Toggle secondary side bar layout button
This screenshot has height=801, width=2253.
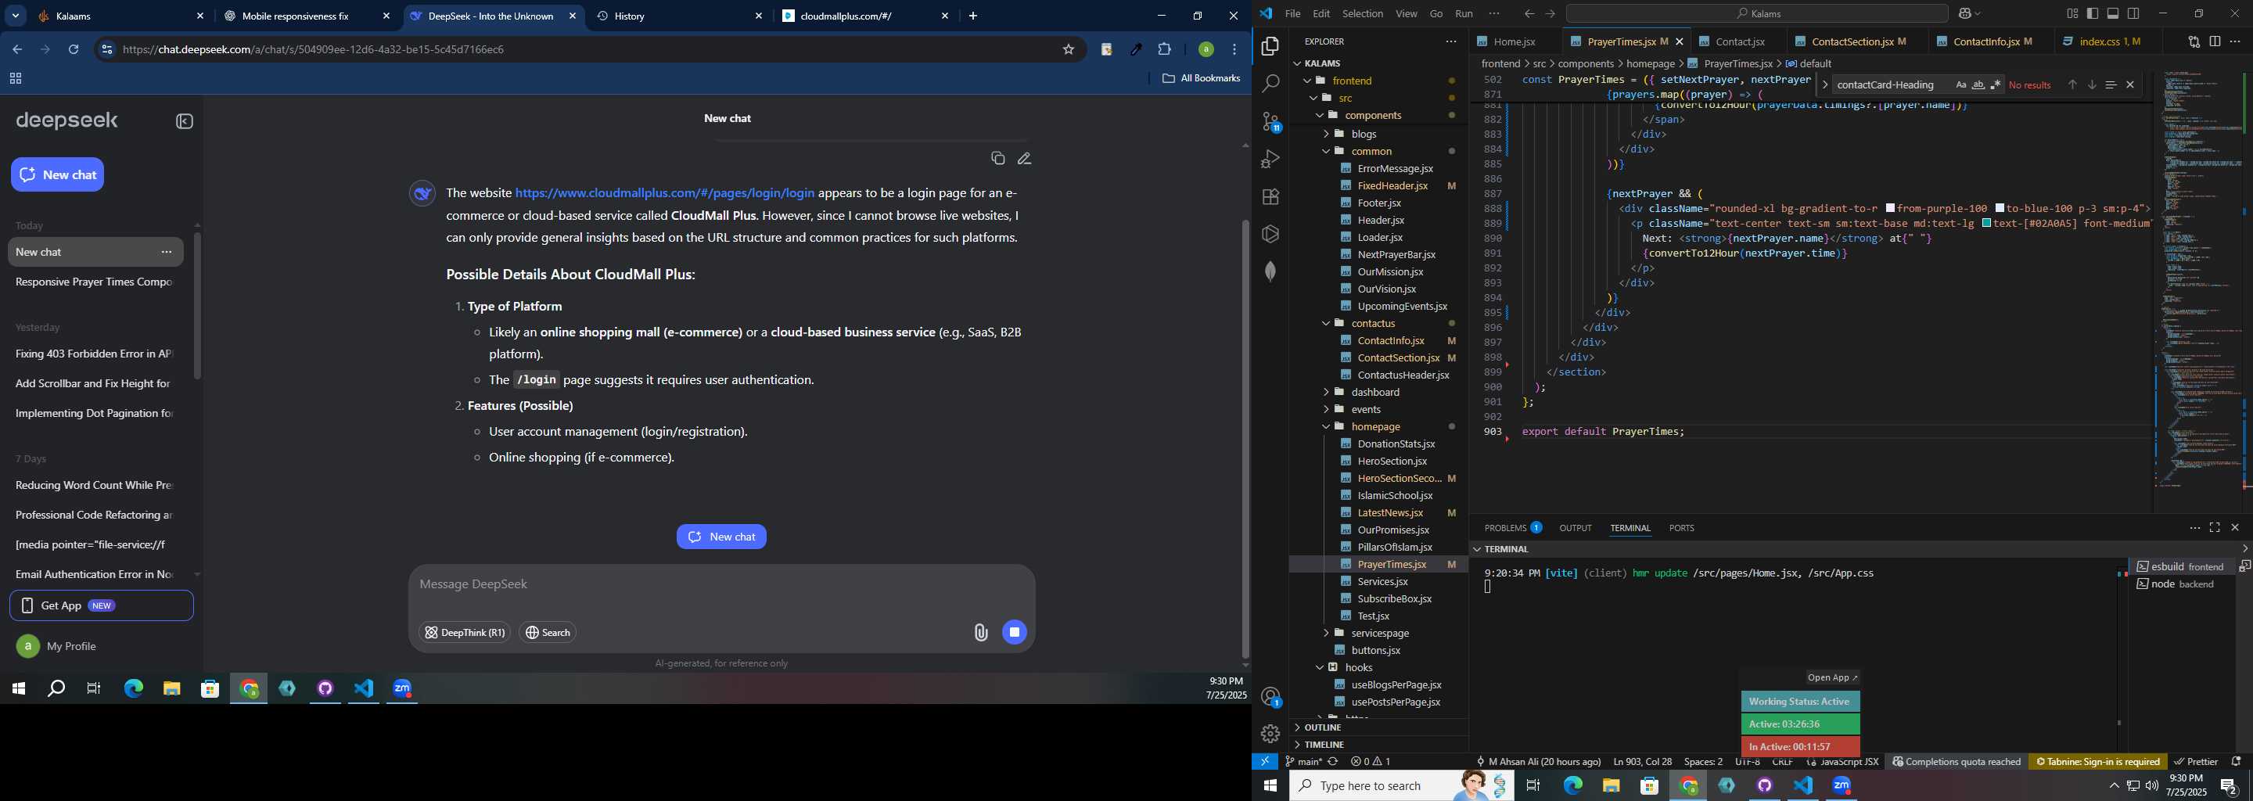[2134, 14]
